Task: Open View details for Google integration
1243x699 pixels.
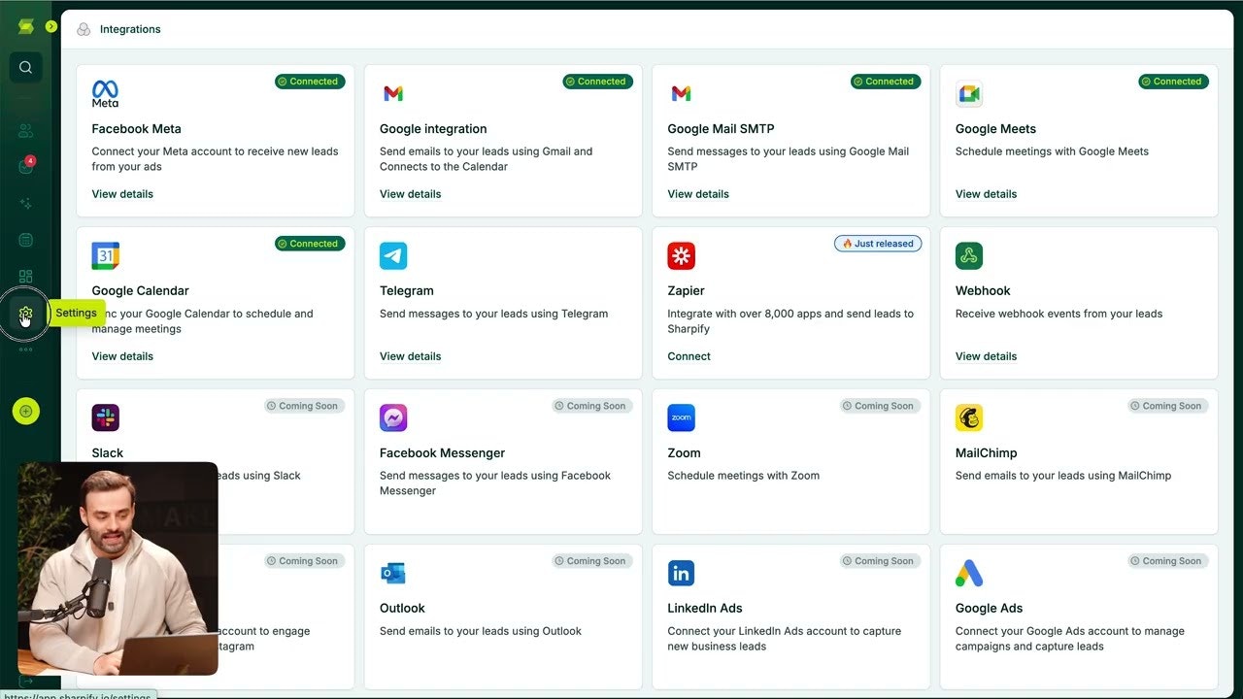Action: click(x=410, y=194)
